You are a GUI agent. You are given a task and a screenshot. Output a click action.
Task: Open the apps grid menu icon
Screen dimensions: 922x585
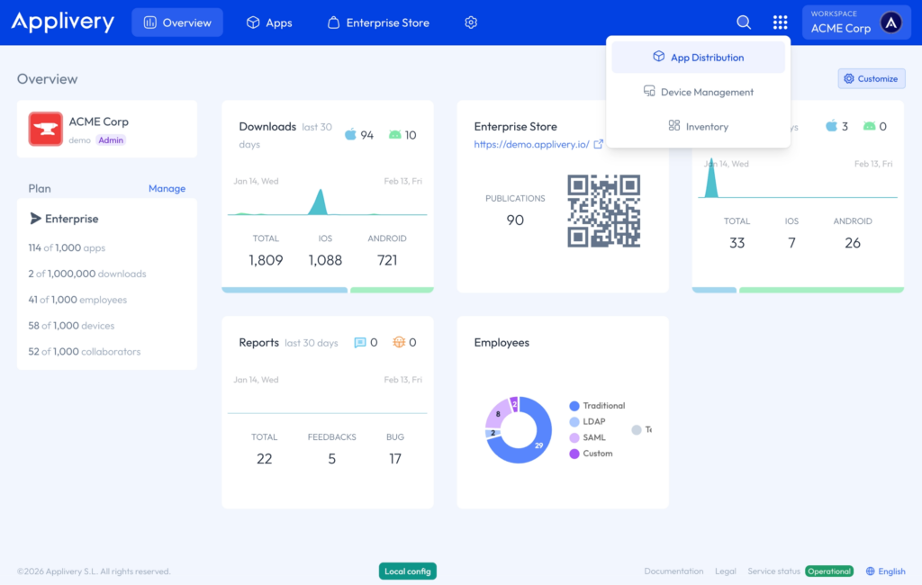[x=780, y=22]
